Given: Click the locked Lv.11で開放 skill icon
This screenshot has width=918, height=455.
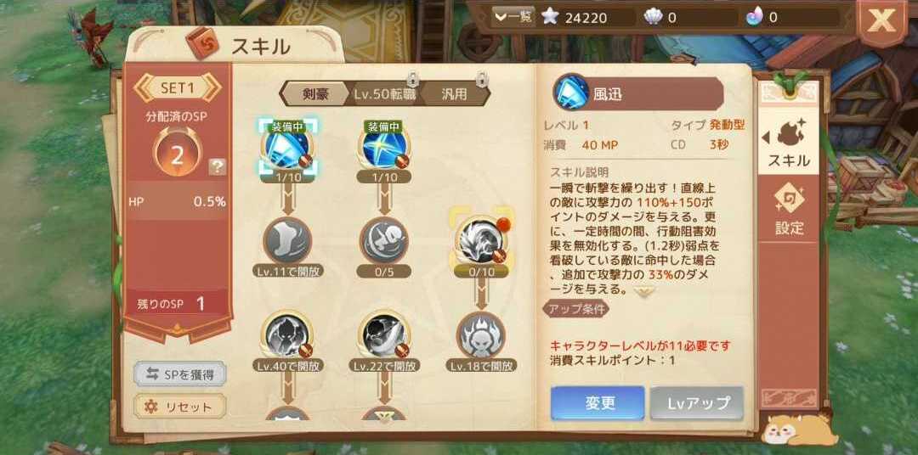Looking at the screenshot, I should tap(287, 241).
